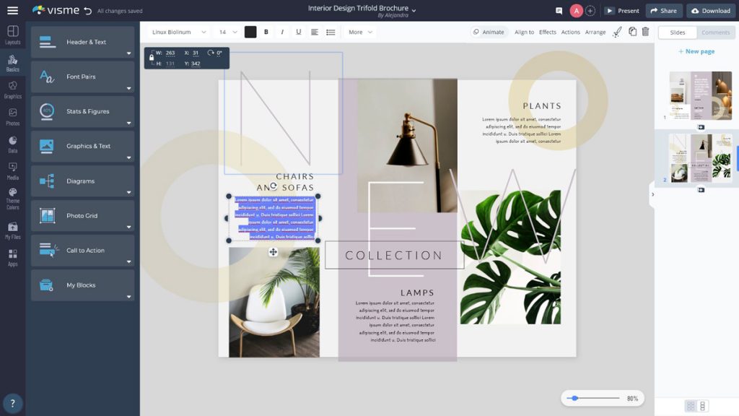The width and height of the screenshot is (739, 416).
Task: Toggle italic formatting in the toolbar
Action: (x=281, y=32)
